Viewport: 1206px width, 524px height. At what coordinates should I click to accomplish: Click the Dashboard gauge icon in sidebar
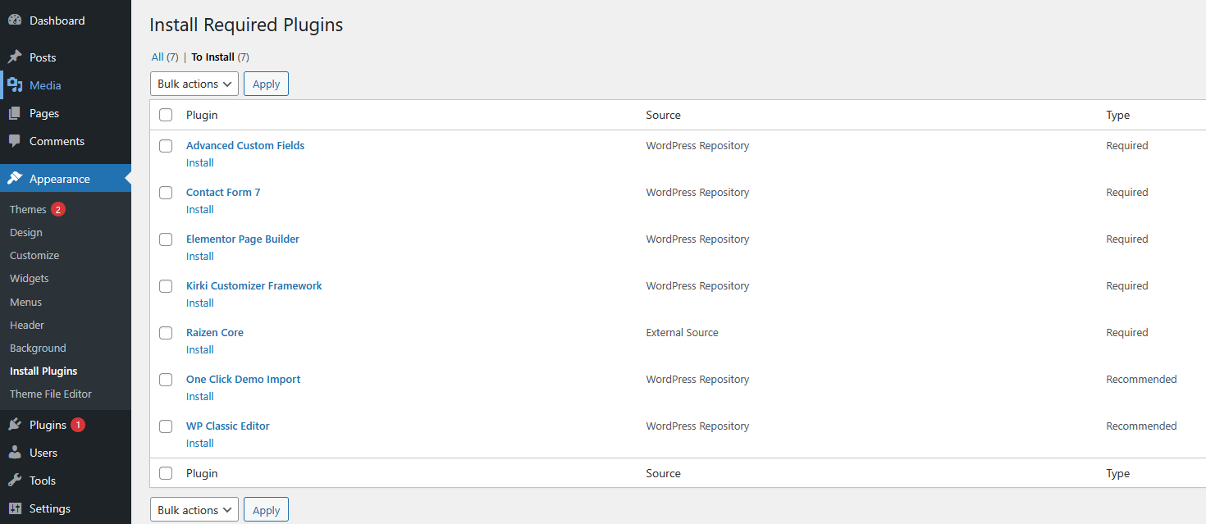pyautogui.click(x=15, y=21)
